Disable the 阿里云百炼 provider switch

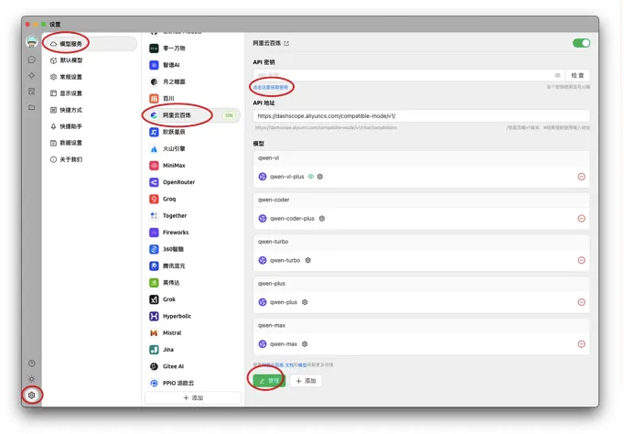click(581, 43)
